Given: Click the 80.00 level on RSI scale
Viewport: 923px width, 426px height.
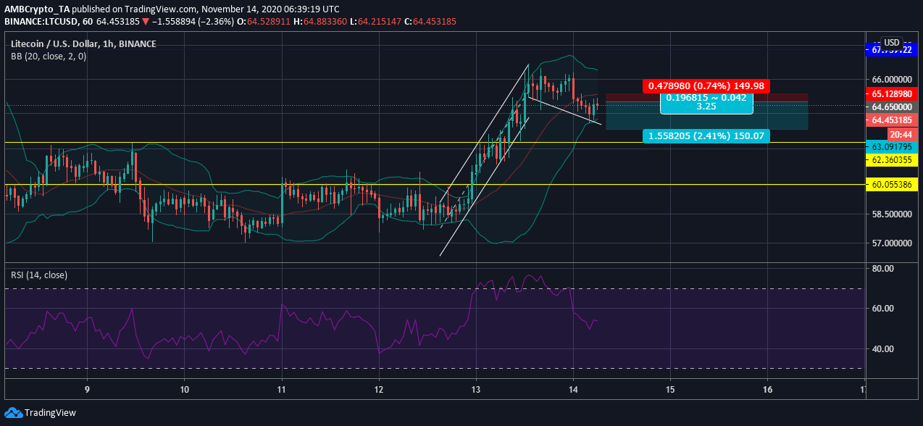Looking at the screenshot, I should tap(888, 269).
